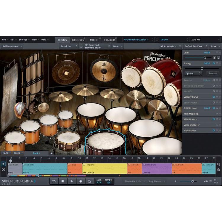Stop playback with the stop button
The image size is (222, 222).
[63, 181]
